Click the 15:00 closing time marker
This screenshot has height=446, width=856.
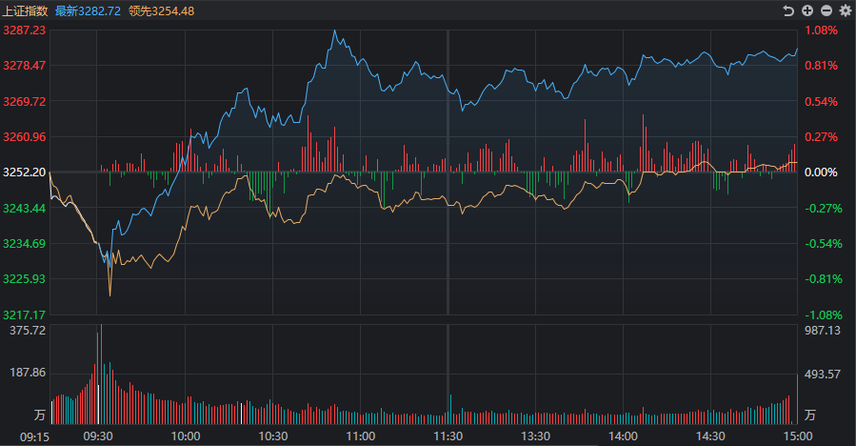click(798, 436)
